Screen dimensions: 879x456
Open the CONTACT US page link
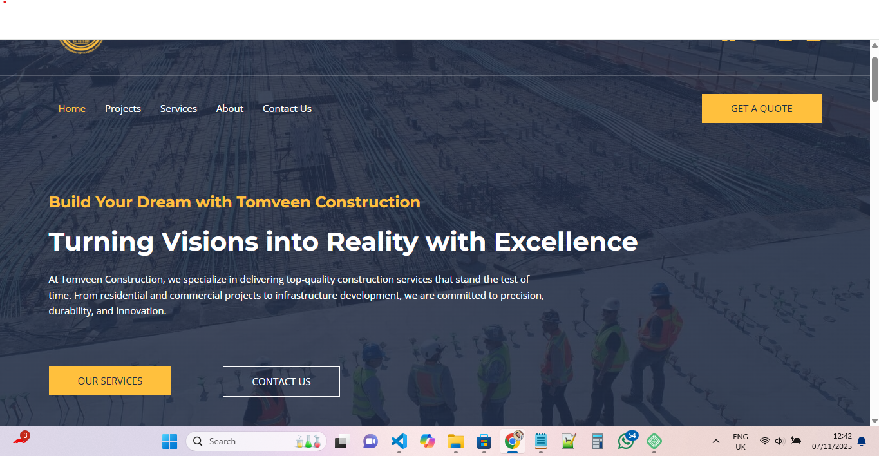(x=281, y=381)
